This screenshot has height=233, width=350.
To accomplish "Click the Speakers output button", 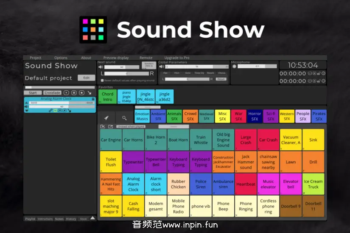I will pyautogui.click(x=149, y=65).
